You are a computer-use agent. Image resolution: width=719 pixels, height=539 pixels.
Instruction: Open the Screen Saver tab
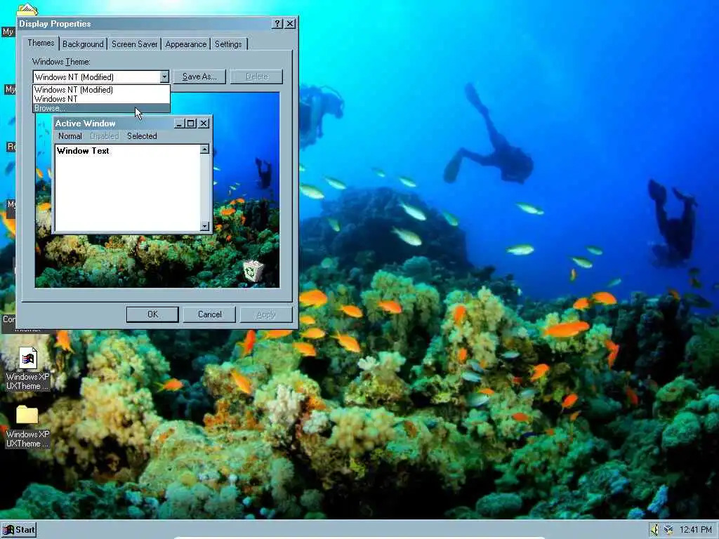click(134, 44)
